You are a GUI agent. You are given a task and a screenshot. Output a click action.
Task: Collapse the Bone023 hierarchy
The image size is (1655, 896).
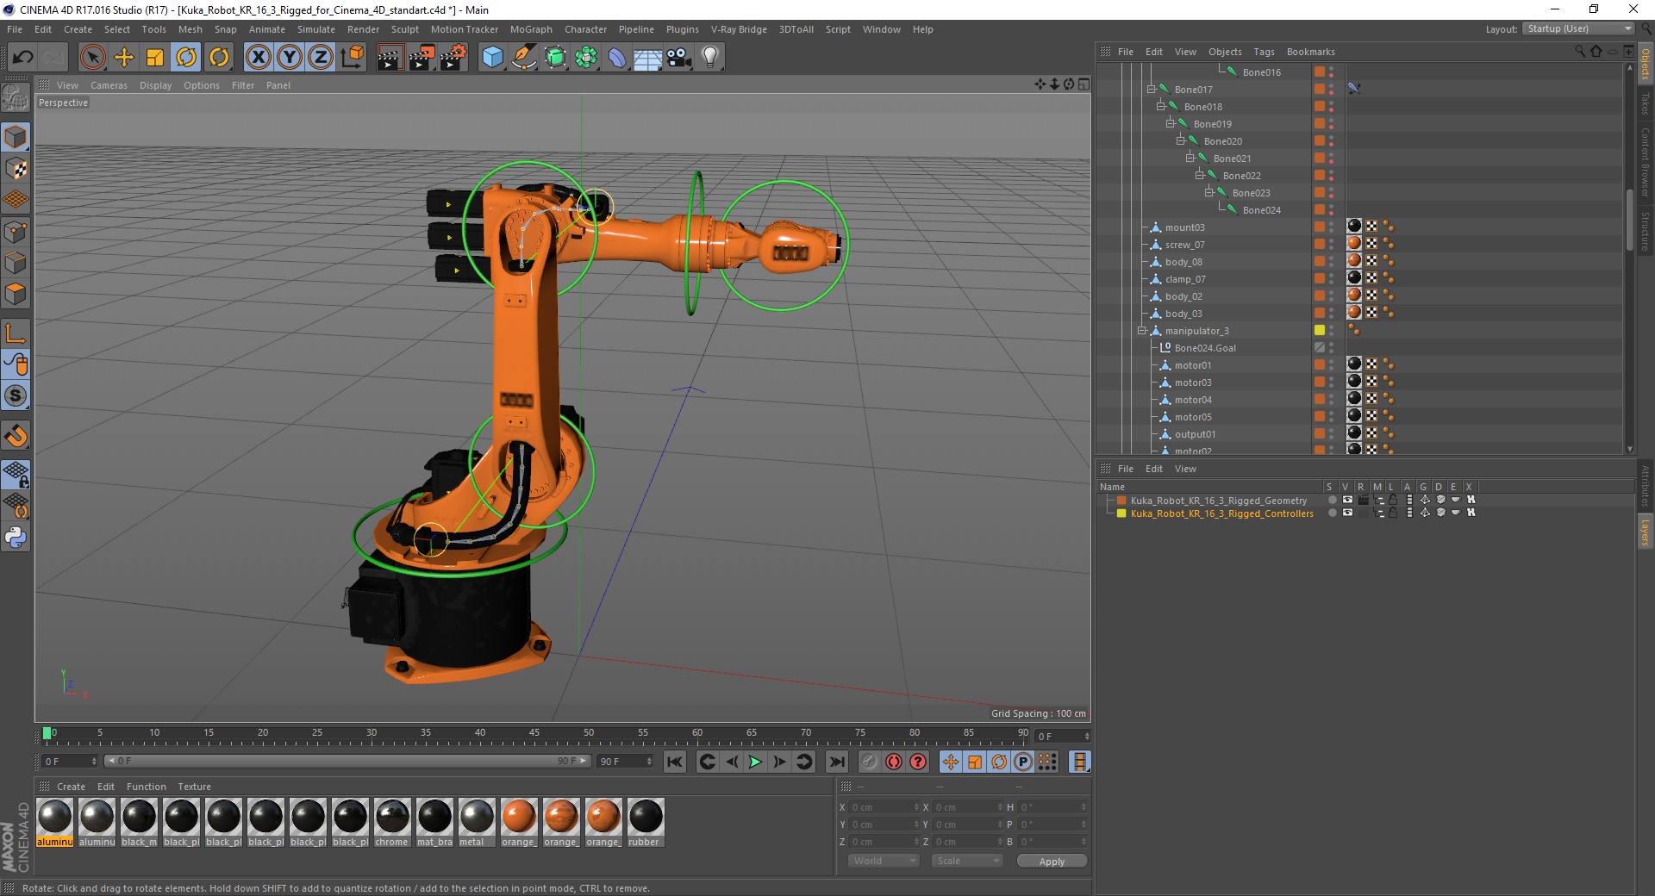click(x=1208, y=192)
